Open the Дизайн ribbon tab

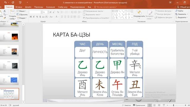(28, 7)
